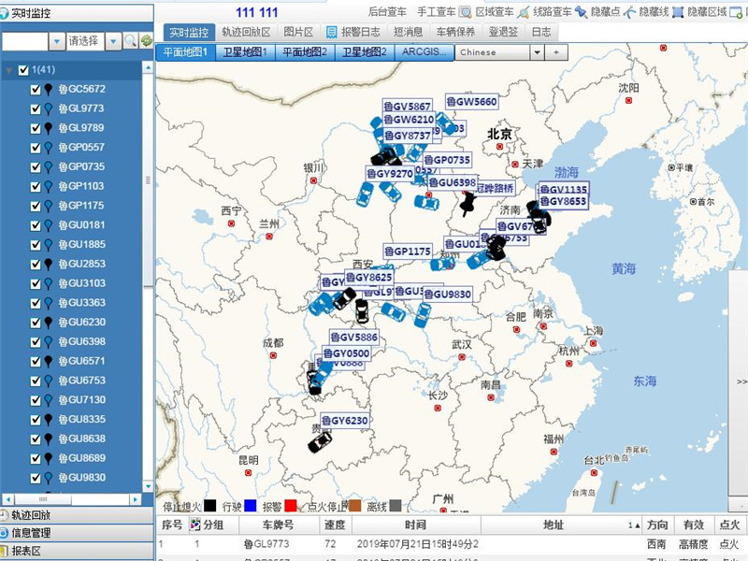
Task: Toggle checkbox for vehicle 鲁GP1103
Action: pos(36,186)
